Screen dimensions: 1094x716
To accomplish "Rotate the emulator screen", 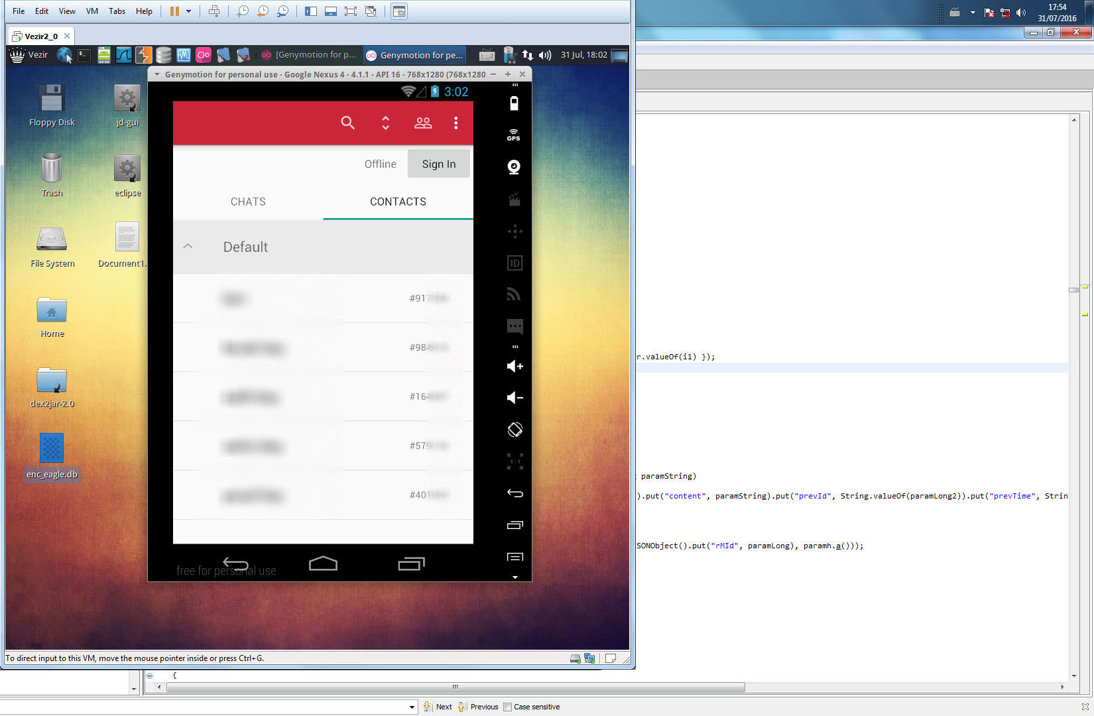I will pos(515,430).
